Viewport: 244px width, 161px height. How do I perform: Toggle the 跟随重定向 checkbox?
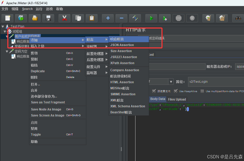[x=154, y=91]
